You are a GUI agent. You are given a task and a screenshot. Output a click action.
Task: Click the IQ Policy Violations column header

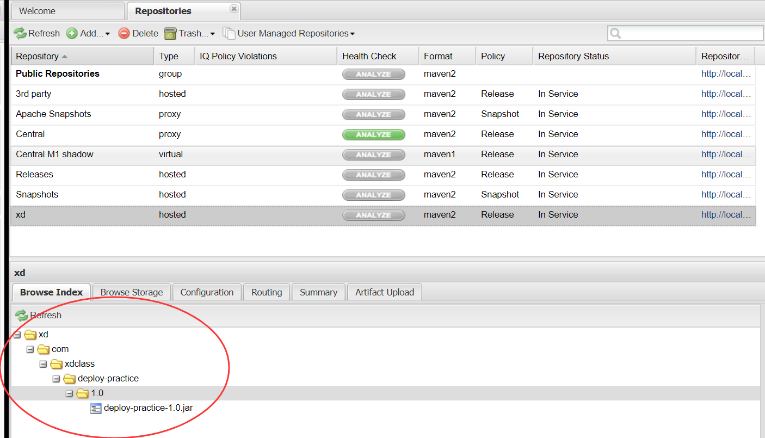(x=266, y=56)
